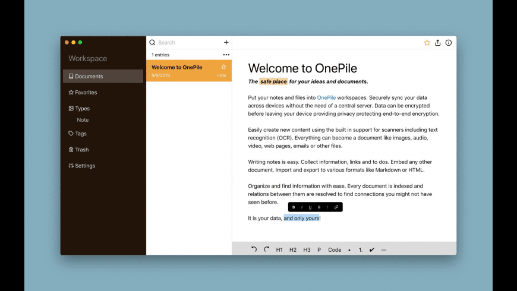Insert bulleted list

(349, 250)
